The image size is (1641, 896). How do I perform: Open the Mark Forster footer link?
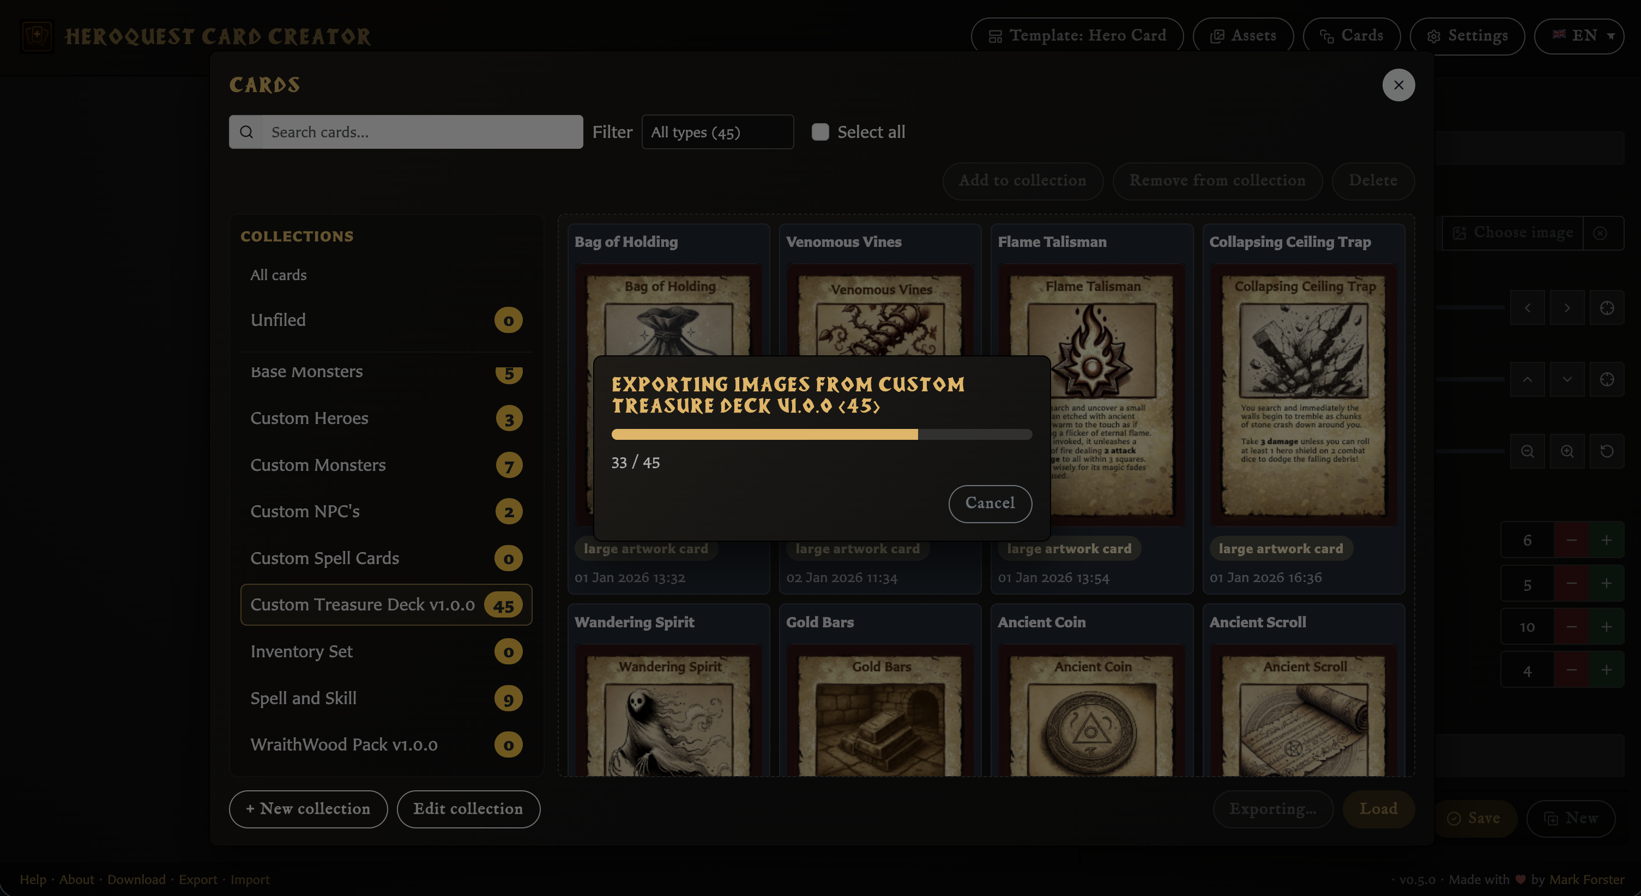(x=1586, y=880)
